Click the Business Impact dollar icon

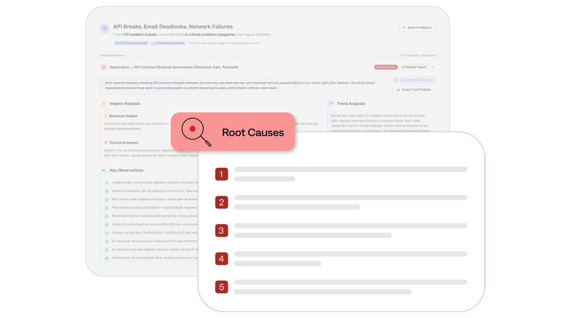click(106, 116)
